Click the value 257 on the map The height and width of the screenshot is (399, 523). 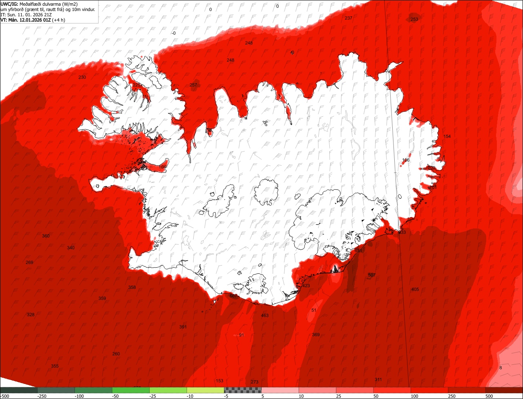pyautogui.click(x=194, y=85)
